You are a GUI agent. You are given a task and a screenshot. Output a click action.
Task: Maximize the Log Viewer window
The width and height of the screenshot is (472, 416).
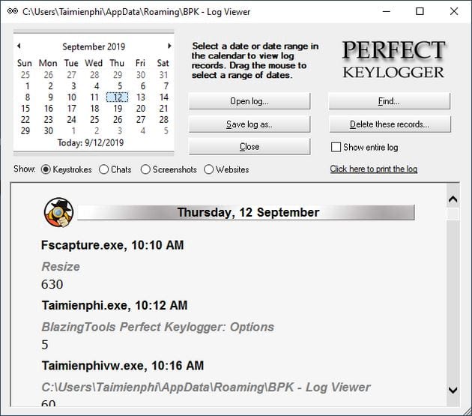(x=420, y=11)
